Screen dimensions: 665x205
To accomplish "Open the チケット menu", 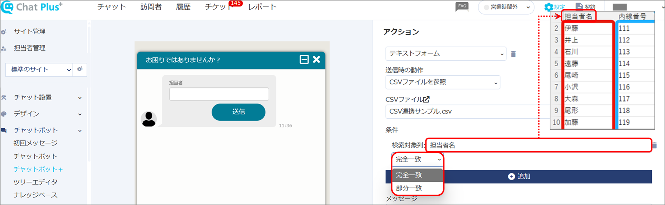I will (219, 7).
